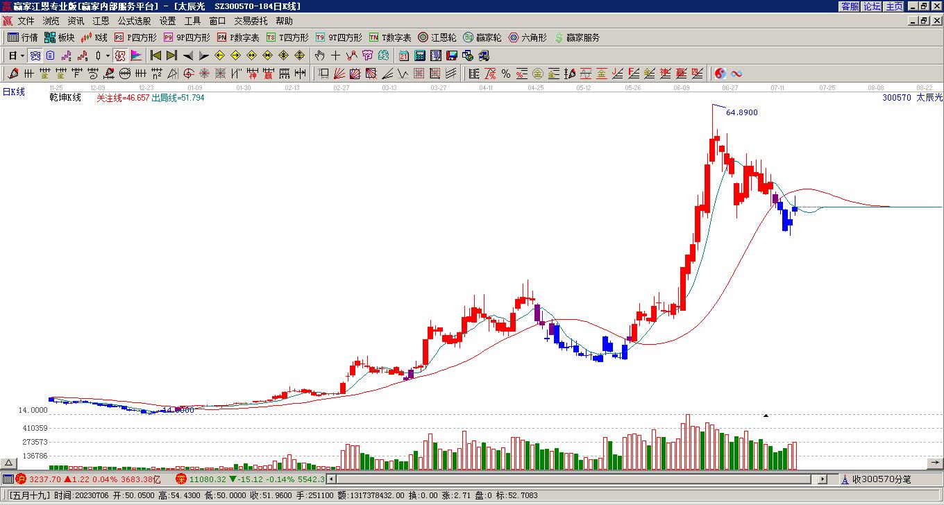The width and height of the screenshot is (944, 505).
Task: Open the 行情 quotes view
Action: tap(22, 37)
